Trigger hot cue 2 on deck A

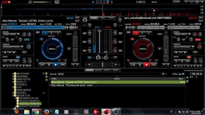[x=51, y=33]
